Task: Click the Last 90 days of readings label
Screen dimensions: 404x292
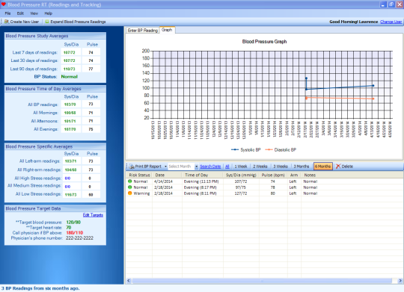Action: tap(34, 69)
